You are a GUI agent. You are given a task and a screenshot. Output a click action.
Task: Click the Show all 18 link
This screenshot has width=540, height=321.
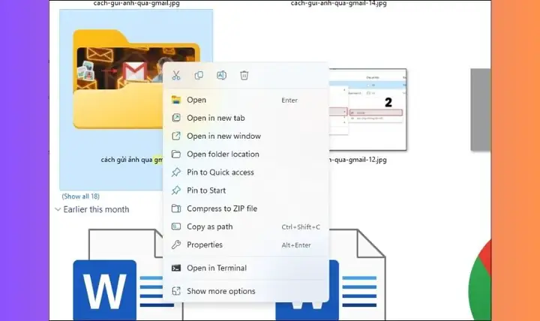click(80, 196)
